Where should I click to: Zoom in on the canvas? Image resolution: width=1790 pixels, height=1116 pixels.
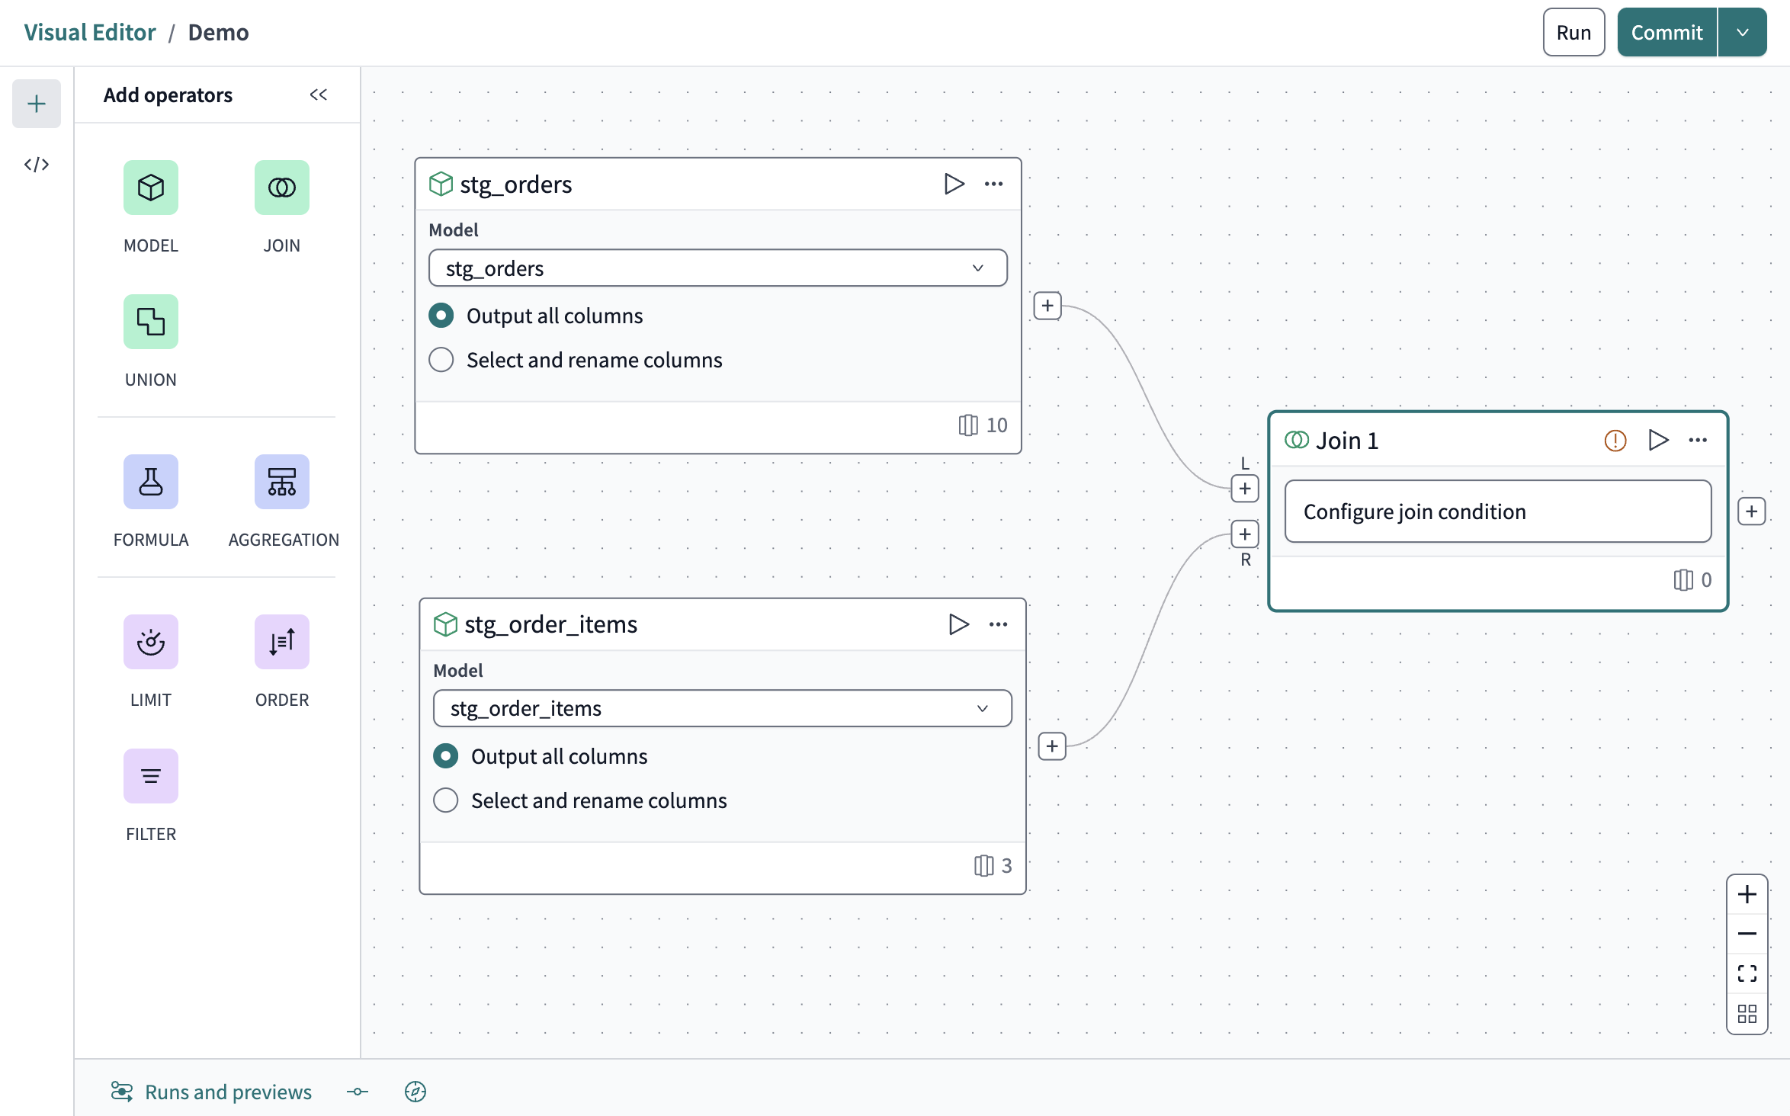coord(1747,894)
